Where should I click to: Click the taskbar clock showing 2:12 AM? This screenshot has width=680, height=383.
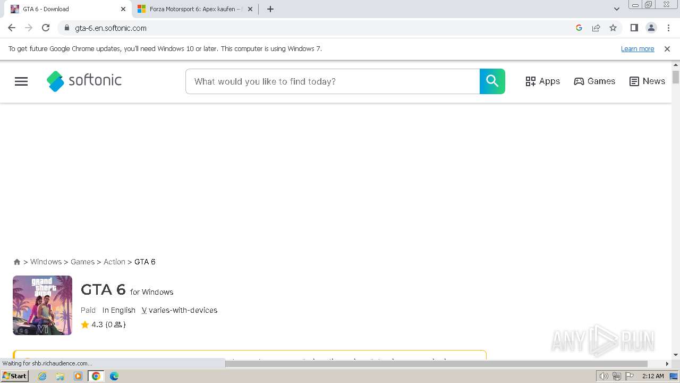tap(653, 376)
